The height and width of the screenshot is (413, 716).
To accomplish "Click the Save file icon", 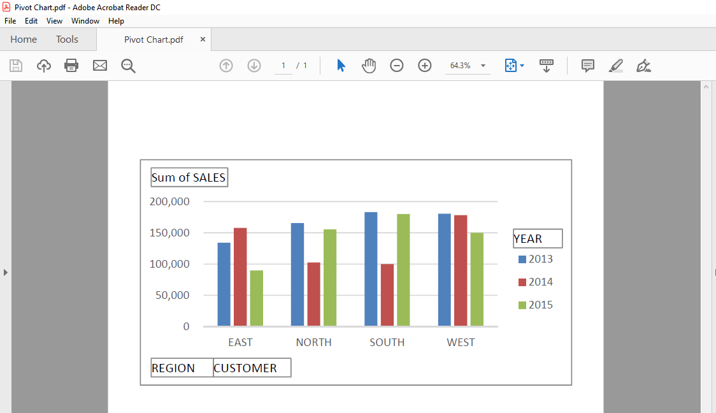I will pyautogui.click(x=16, y=66).
